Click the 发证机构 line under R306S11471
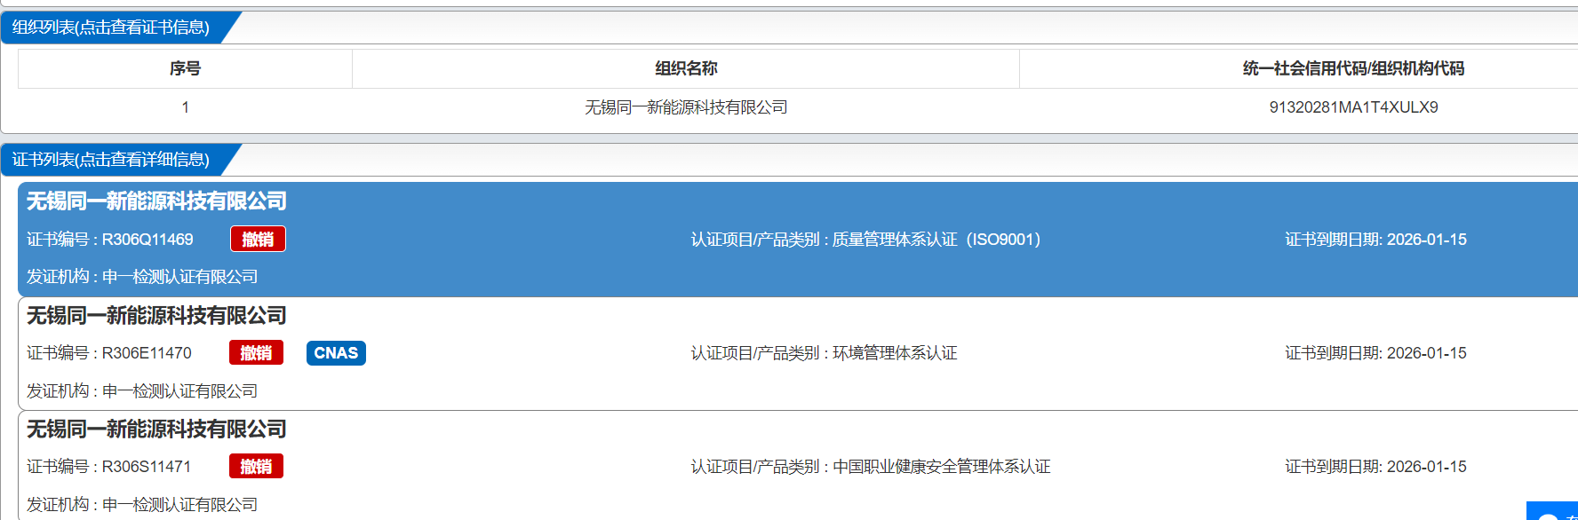 142,505
